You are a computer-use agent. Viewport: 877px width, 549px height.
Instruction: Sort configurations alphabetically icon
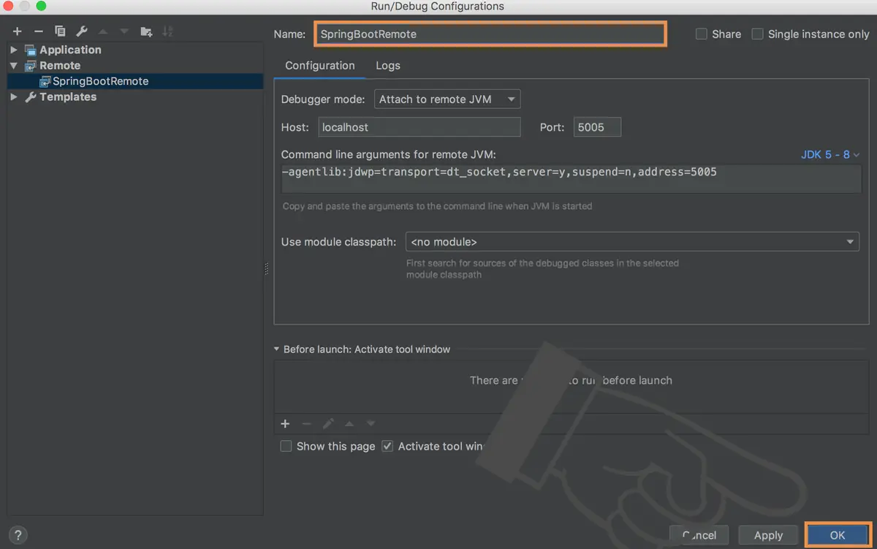click(x=167, y=31)
